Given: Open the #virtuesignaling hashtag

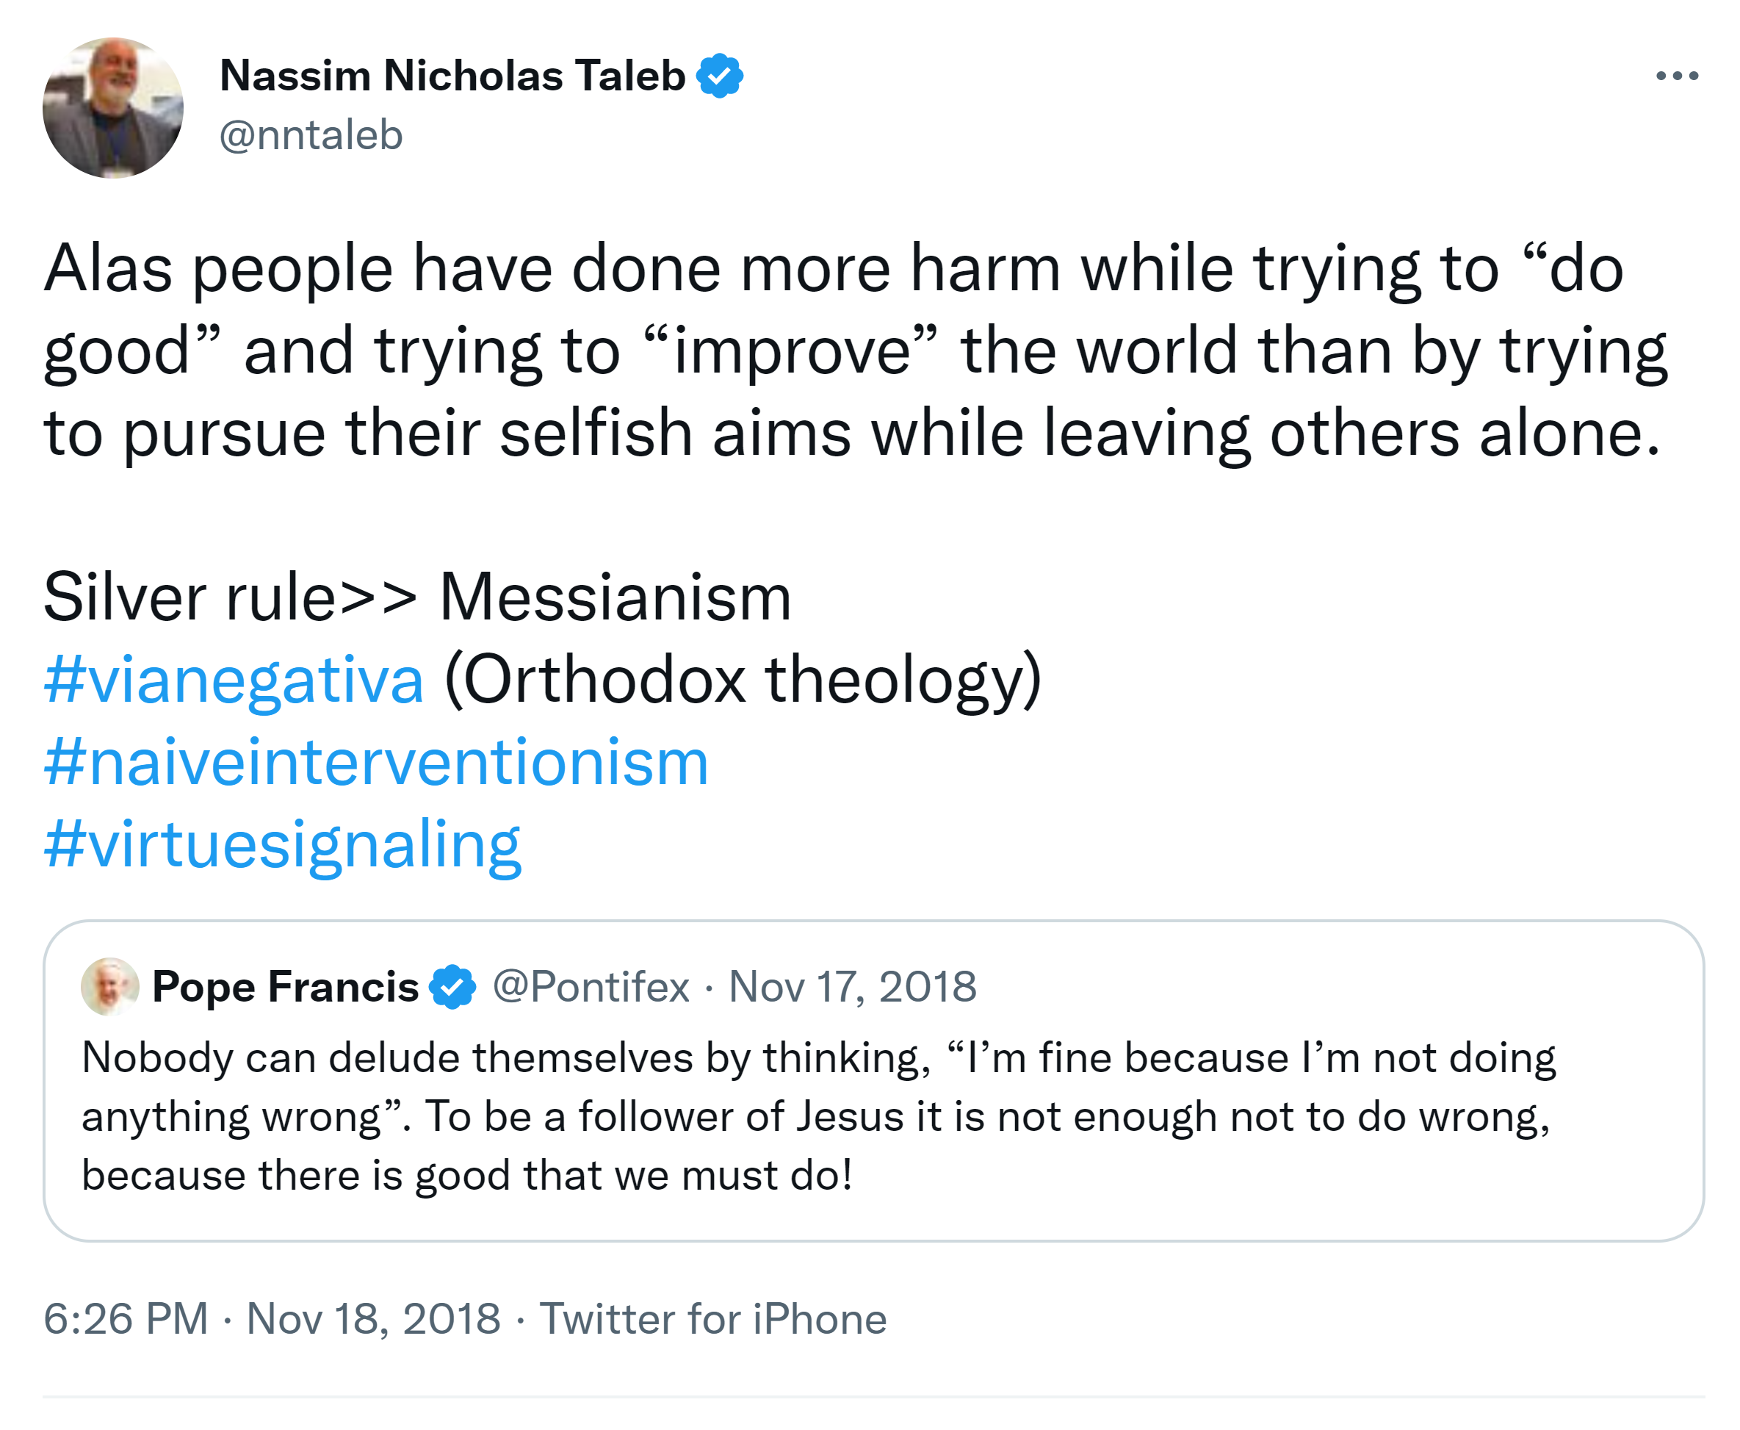Looking at the screenshot, I should click(x=283, y=844).
